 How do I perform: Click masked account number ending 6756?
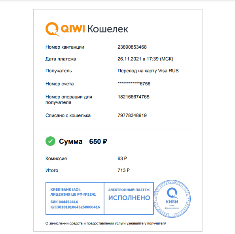click(134, 84)
